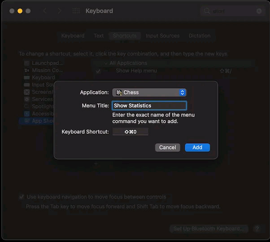Click the magnifying glass search icon
Viewport: 270px width, 242px height.
tap(207, 11)
